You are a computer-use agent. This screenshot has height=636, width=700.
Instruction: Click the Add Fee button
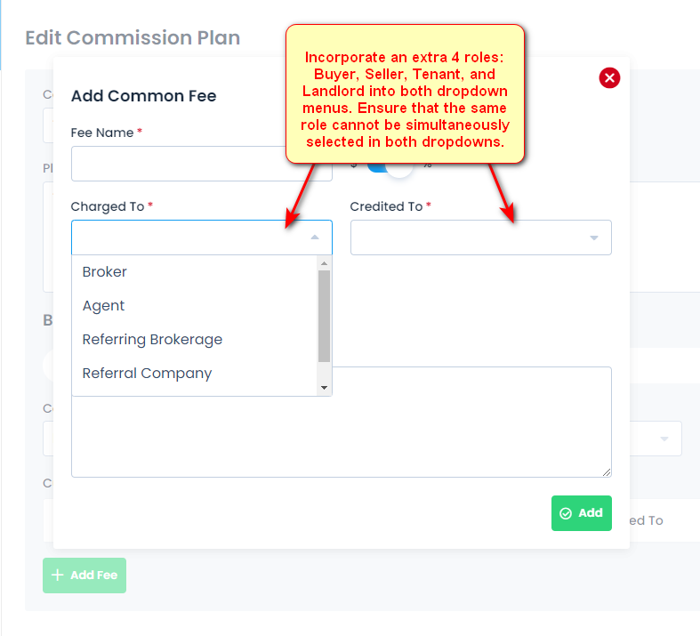tap(84, 576)
